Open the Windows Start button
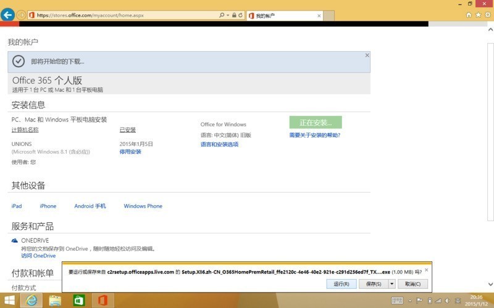 (x=9, y=301)
